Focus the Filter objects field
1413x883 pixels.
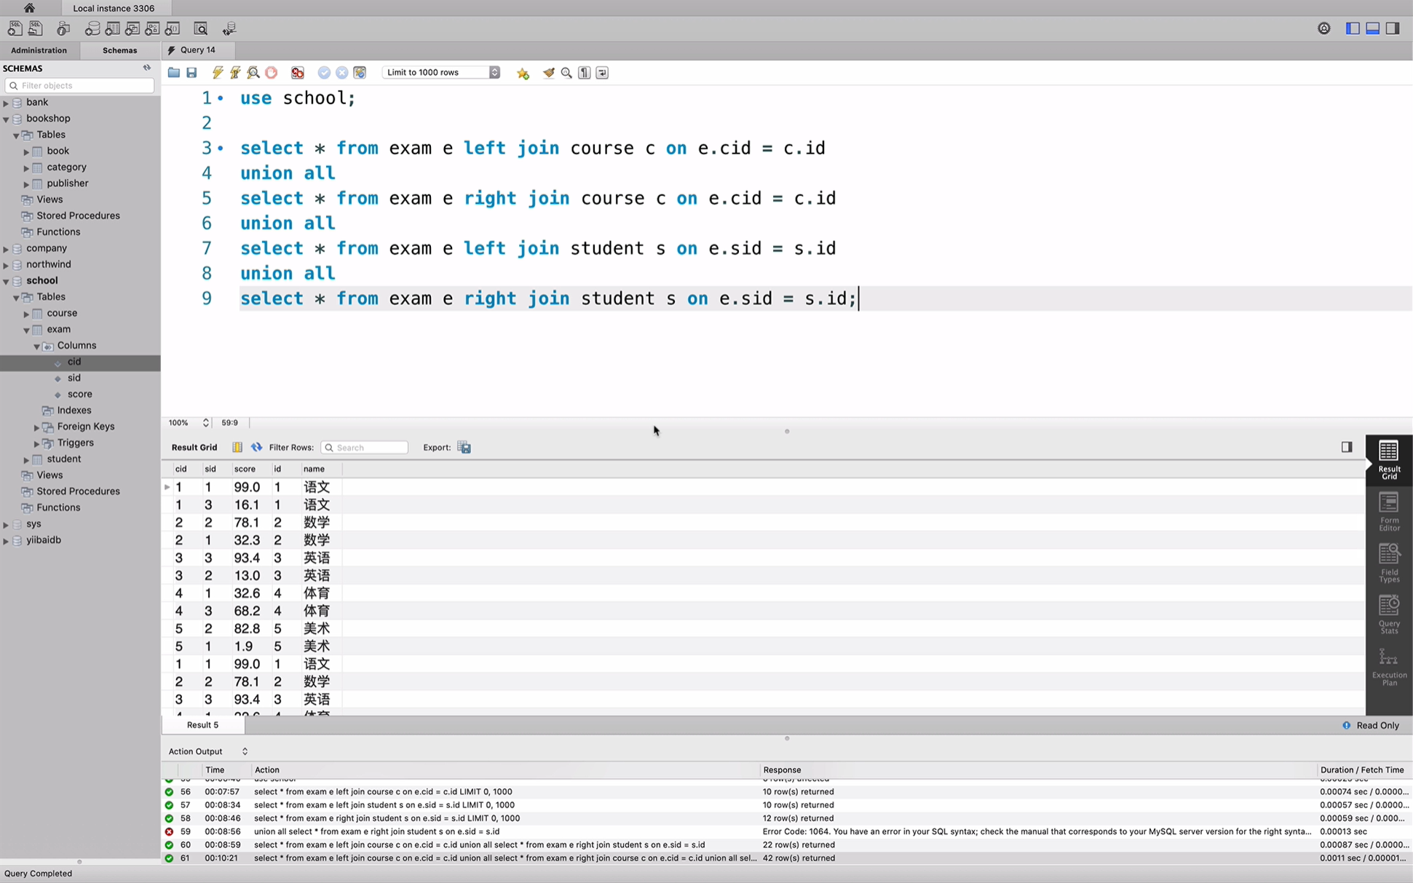79,85
